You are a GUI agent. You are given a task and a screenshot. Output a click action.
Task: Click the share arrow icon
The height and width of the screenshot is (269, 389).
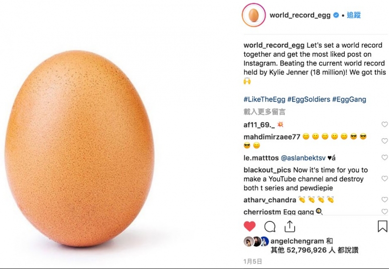290,226
